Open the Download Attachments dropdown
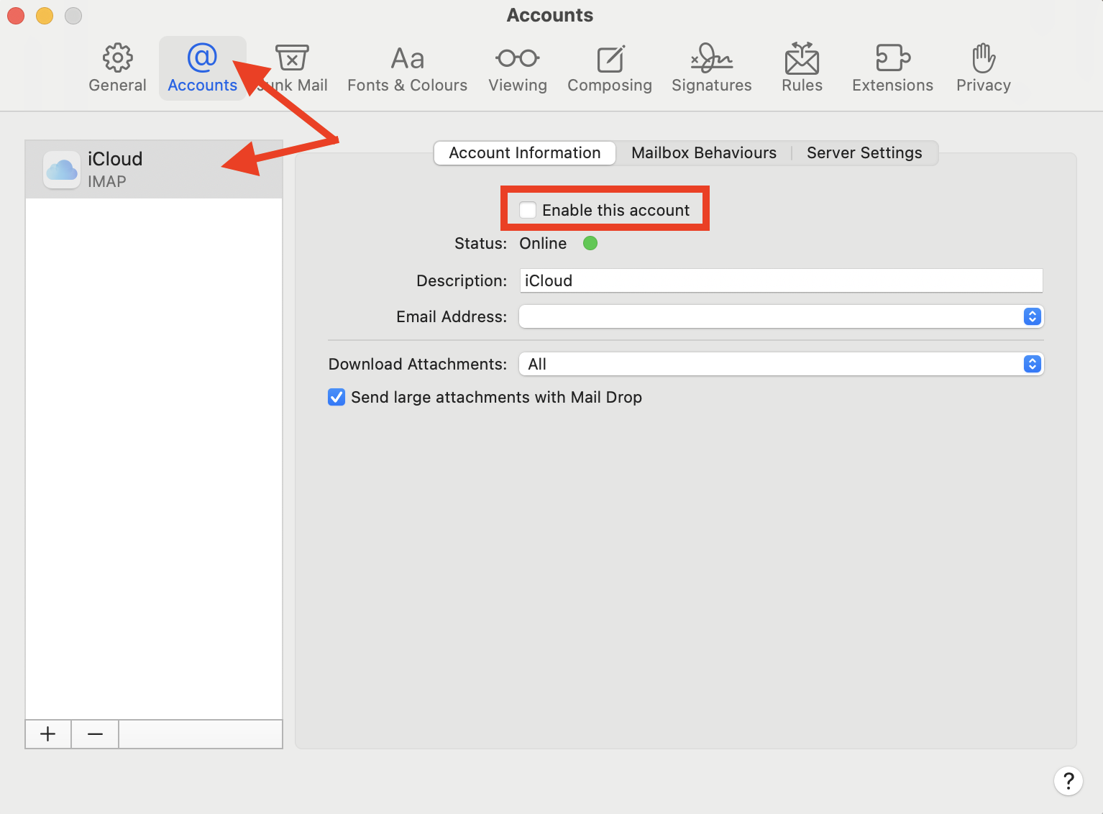The height and width of the screenshot is (814, 1103). pyautogui.click(x=1032, y=364)
